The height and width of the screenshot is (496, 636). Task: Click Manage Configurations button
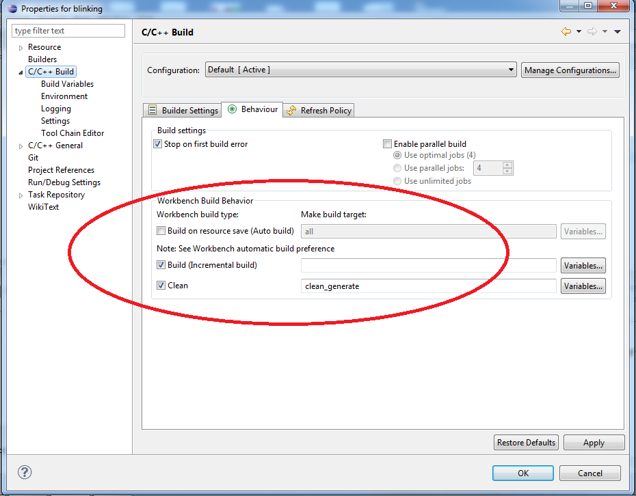570,70
